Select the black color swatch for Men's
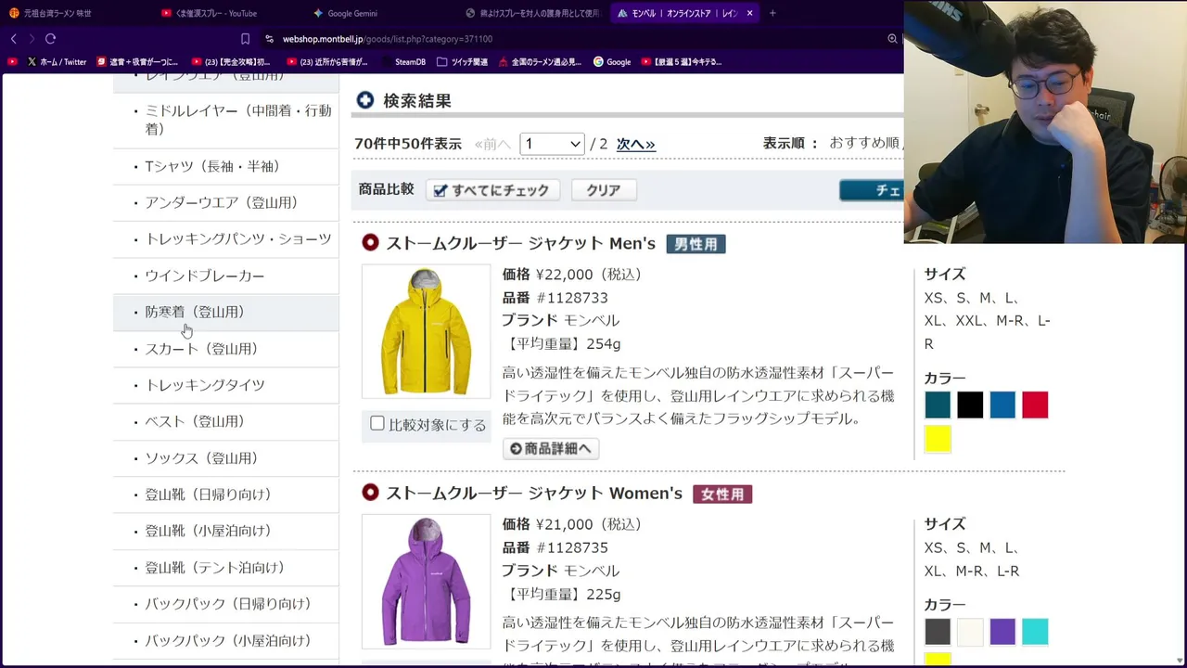 tap(970, 405)
